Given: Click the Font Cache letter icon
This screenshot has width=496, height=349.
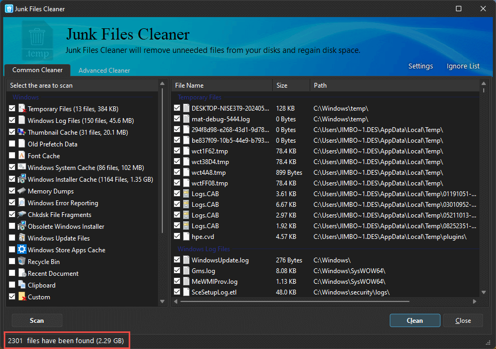Looking at the screenshot, I should pyautogui.click(x=22, y=156).
